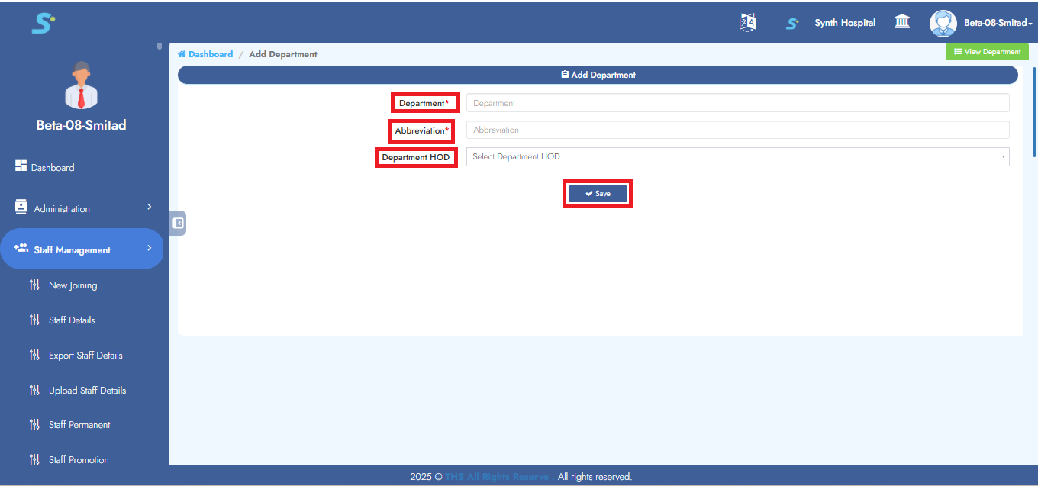
Task: Collapse the sidebar with toggle handle
Action: point(178,224)
